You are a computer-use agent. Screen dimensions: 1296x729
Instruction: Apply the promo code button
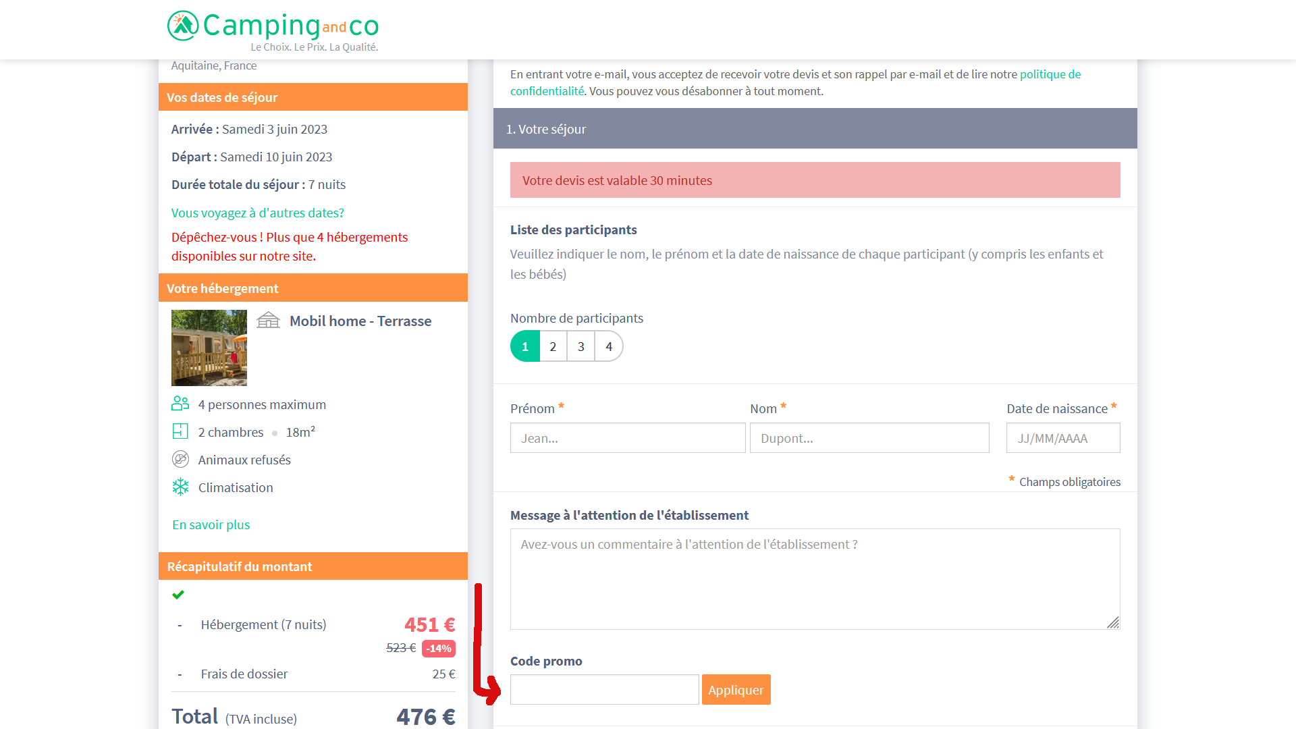[x=735, y=690]
